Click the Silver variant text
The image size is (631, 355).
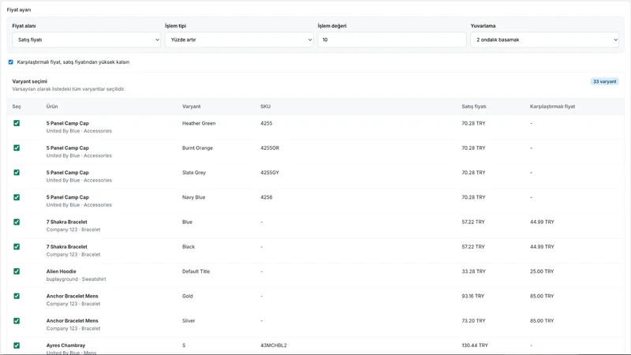pos(189,321)
